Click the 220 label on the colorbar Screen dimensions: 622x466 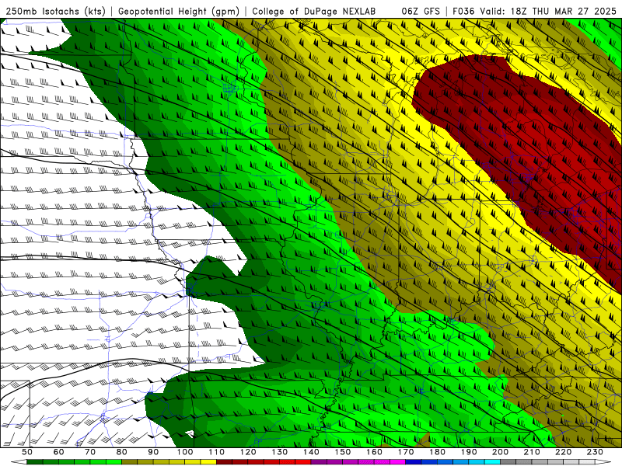563,452
